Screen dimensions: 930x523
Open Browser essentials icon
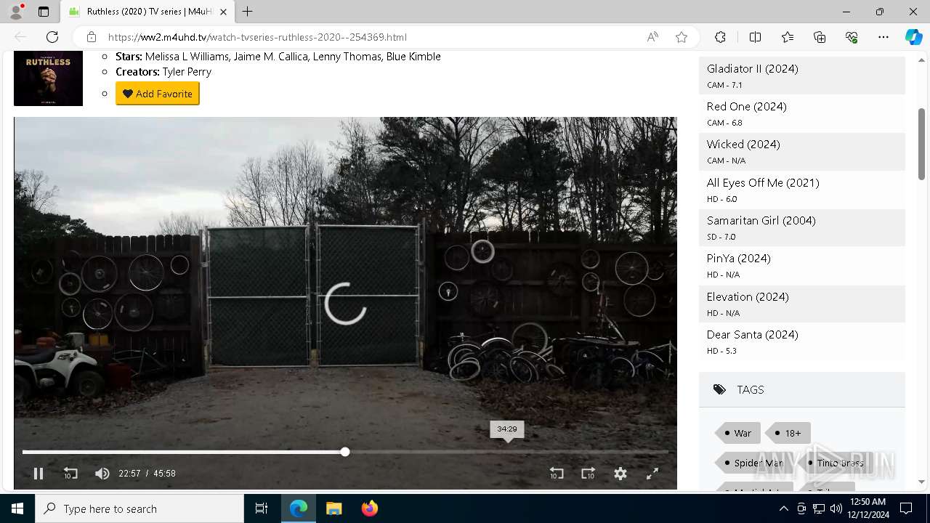pyautogui.click(x=852, y=37)
